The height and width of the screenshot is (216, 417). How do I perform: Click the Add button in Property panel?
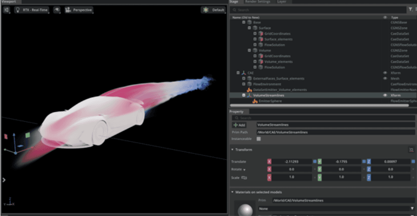point(239,125)
